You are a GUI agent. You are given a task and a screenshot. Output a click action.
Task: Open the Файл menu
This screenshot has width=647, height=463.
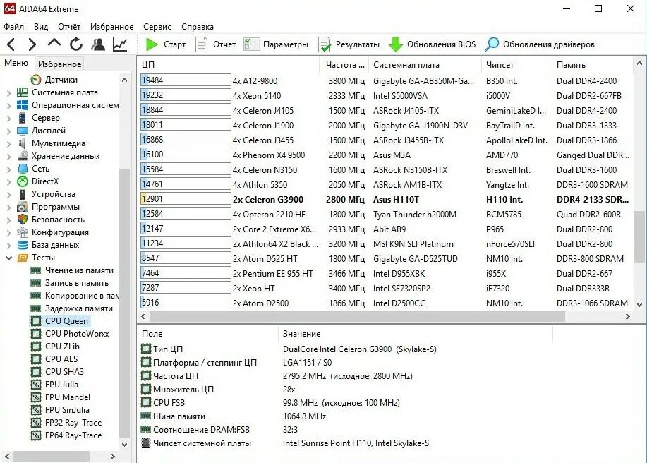pos(13,26)
